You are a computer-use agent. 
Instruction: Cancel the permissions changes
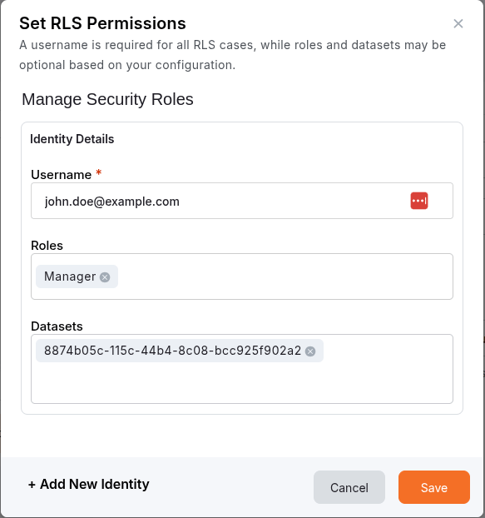tap(349, 487)
